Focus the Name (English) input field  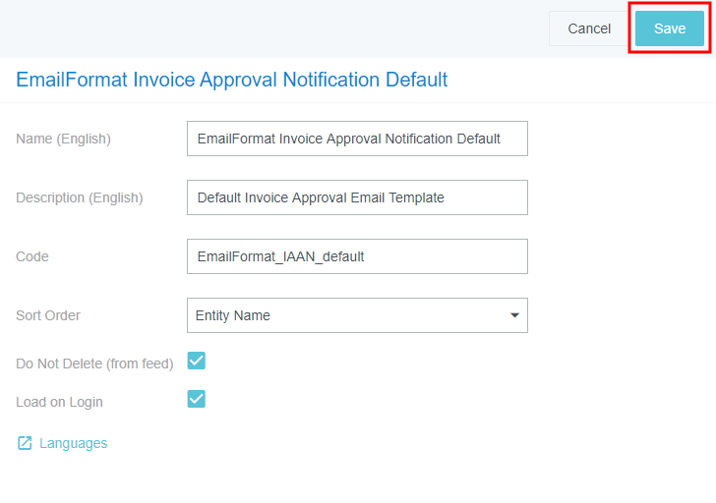(357, 139)
